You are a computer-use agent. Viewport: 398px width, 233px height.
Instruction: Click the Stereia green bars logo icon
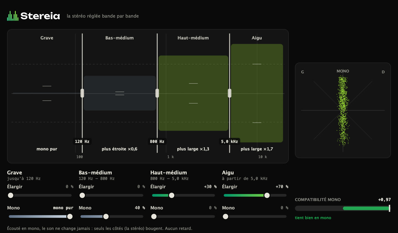click(13, 16)
